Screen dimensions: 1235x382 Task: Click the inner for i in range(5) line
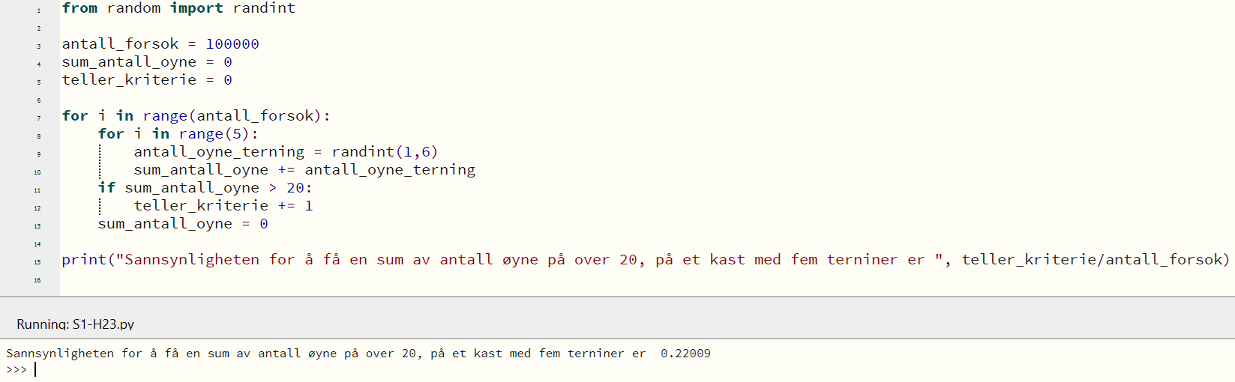coord(178,134)
